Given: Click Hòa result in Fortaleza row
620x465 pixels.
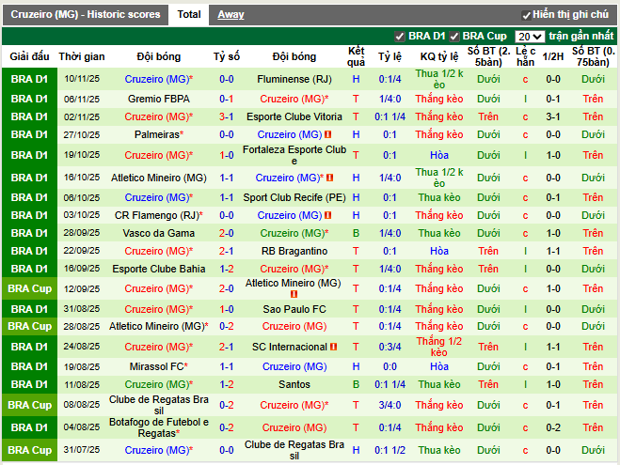Looking at the screenshot, I should [x=439, y=155].
